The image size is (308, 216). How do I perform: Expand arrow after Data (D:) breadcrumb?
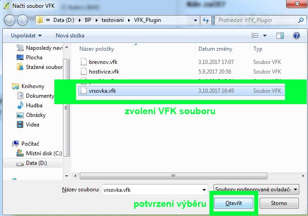[79, 20]
